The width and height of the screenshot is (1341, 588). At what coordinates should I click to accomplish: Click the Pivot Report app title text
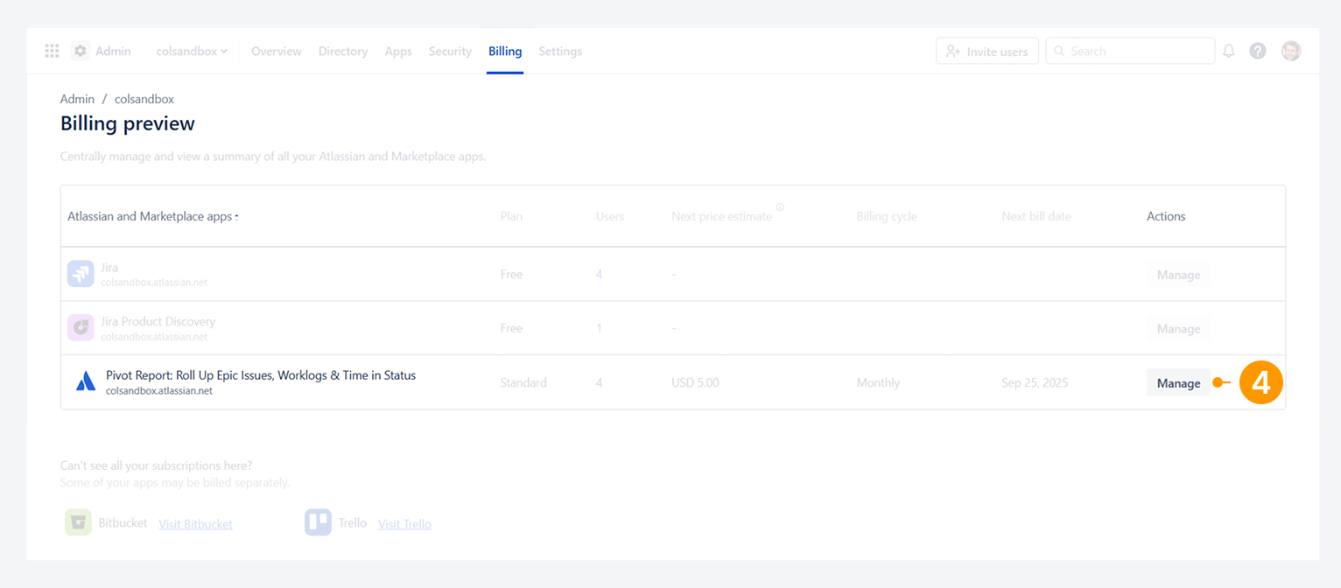point(261,374)
